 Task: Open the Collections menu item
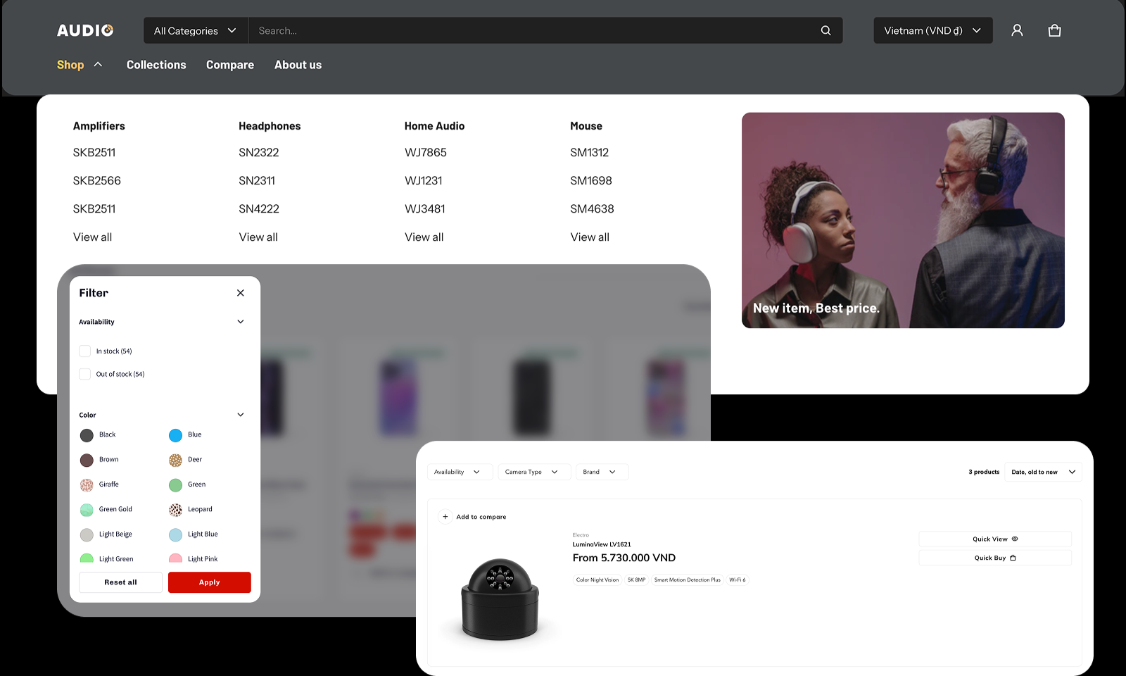(x=156, y=65)
